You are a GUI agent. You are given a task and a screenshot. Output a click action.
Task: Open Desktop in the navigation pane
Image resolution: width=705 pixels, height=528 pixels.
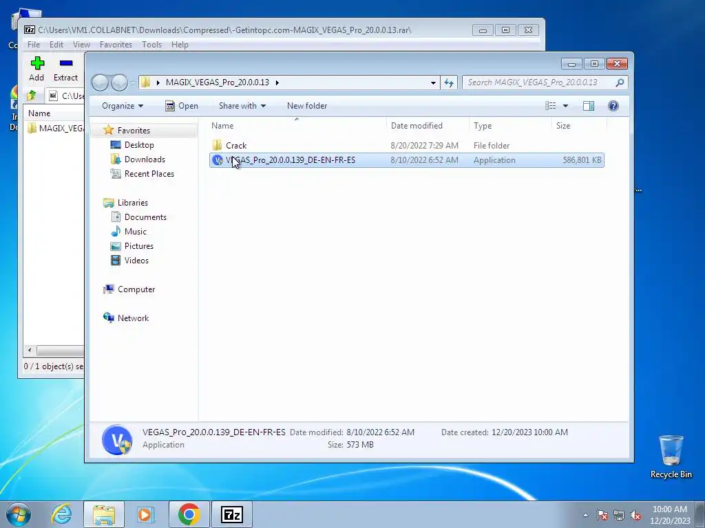[139, 145]
